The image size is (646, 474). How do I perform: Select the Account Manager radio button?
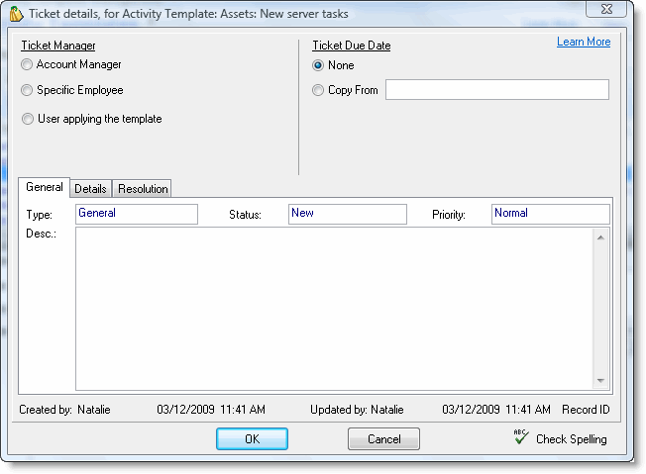[x=27, y=65]
